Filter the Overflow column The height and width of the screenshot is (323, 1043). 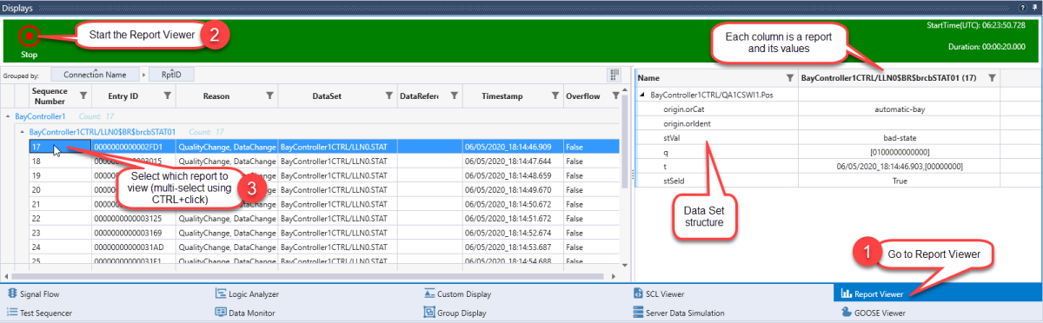click(616, 96)
